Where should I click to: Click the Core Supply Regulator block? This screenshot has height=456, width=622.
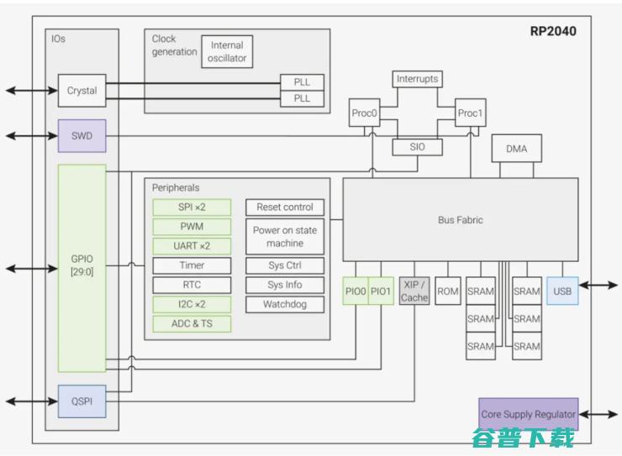(x=529, y=414)
